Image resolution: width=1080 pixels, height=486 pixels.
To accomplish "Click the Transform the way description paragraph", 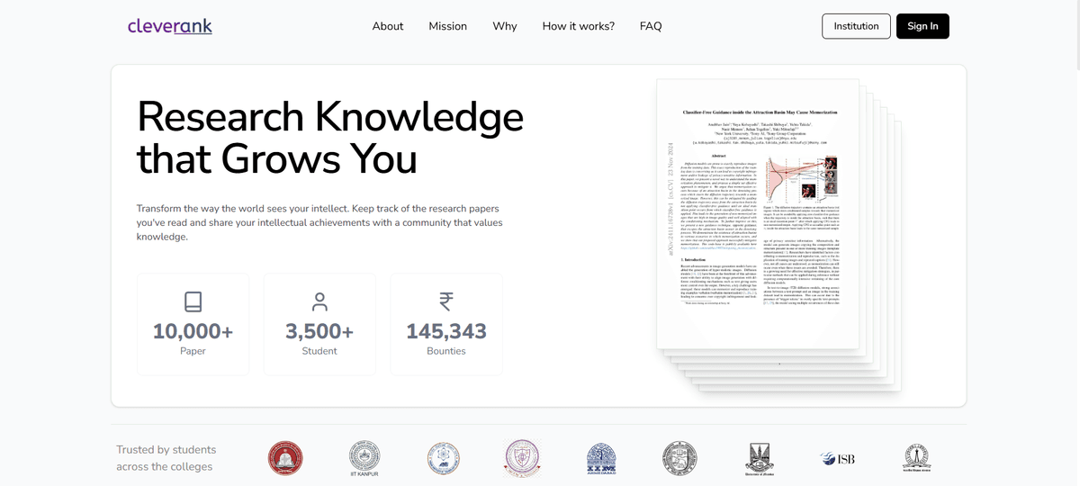I will pos(319,222).
